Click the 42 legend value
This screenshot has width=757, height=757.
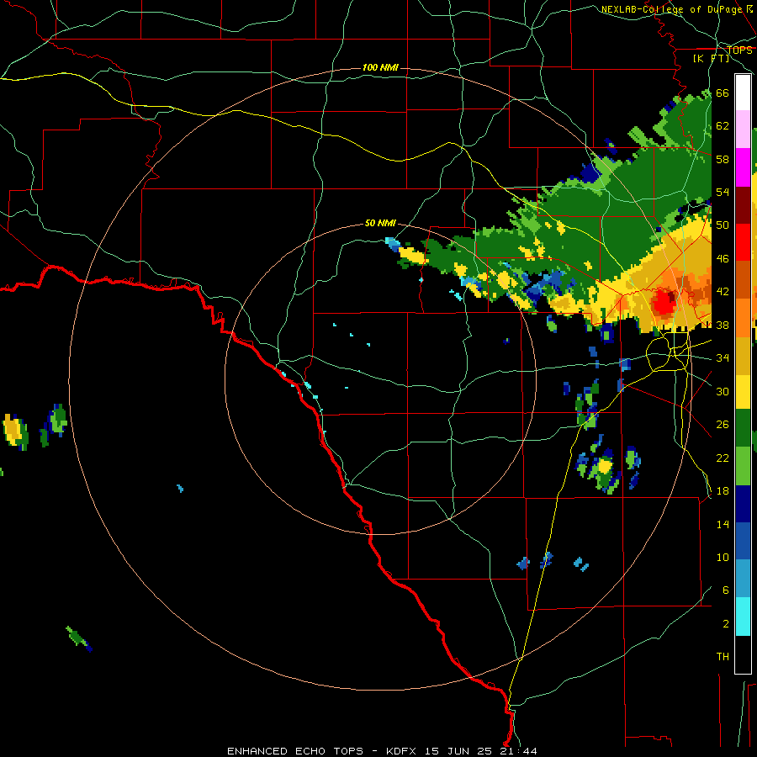723,292
